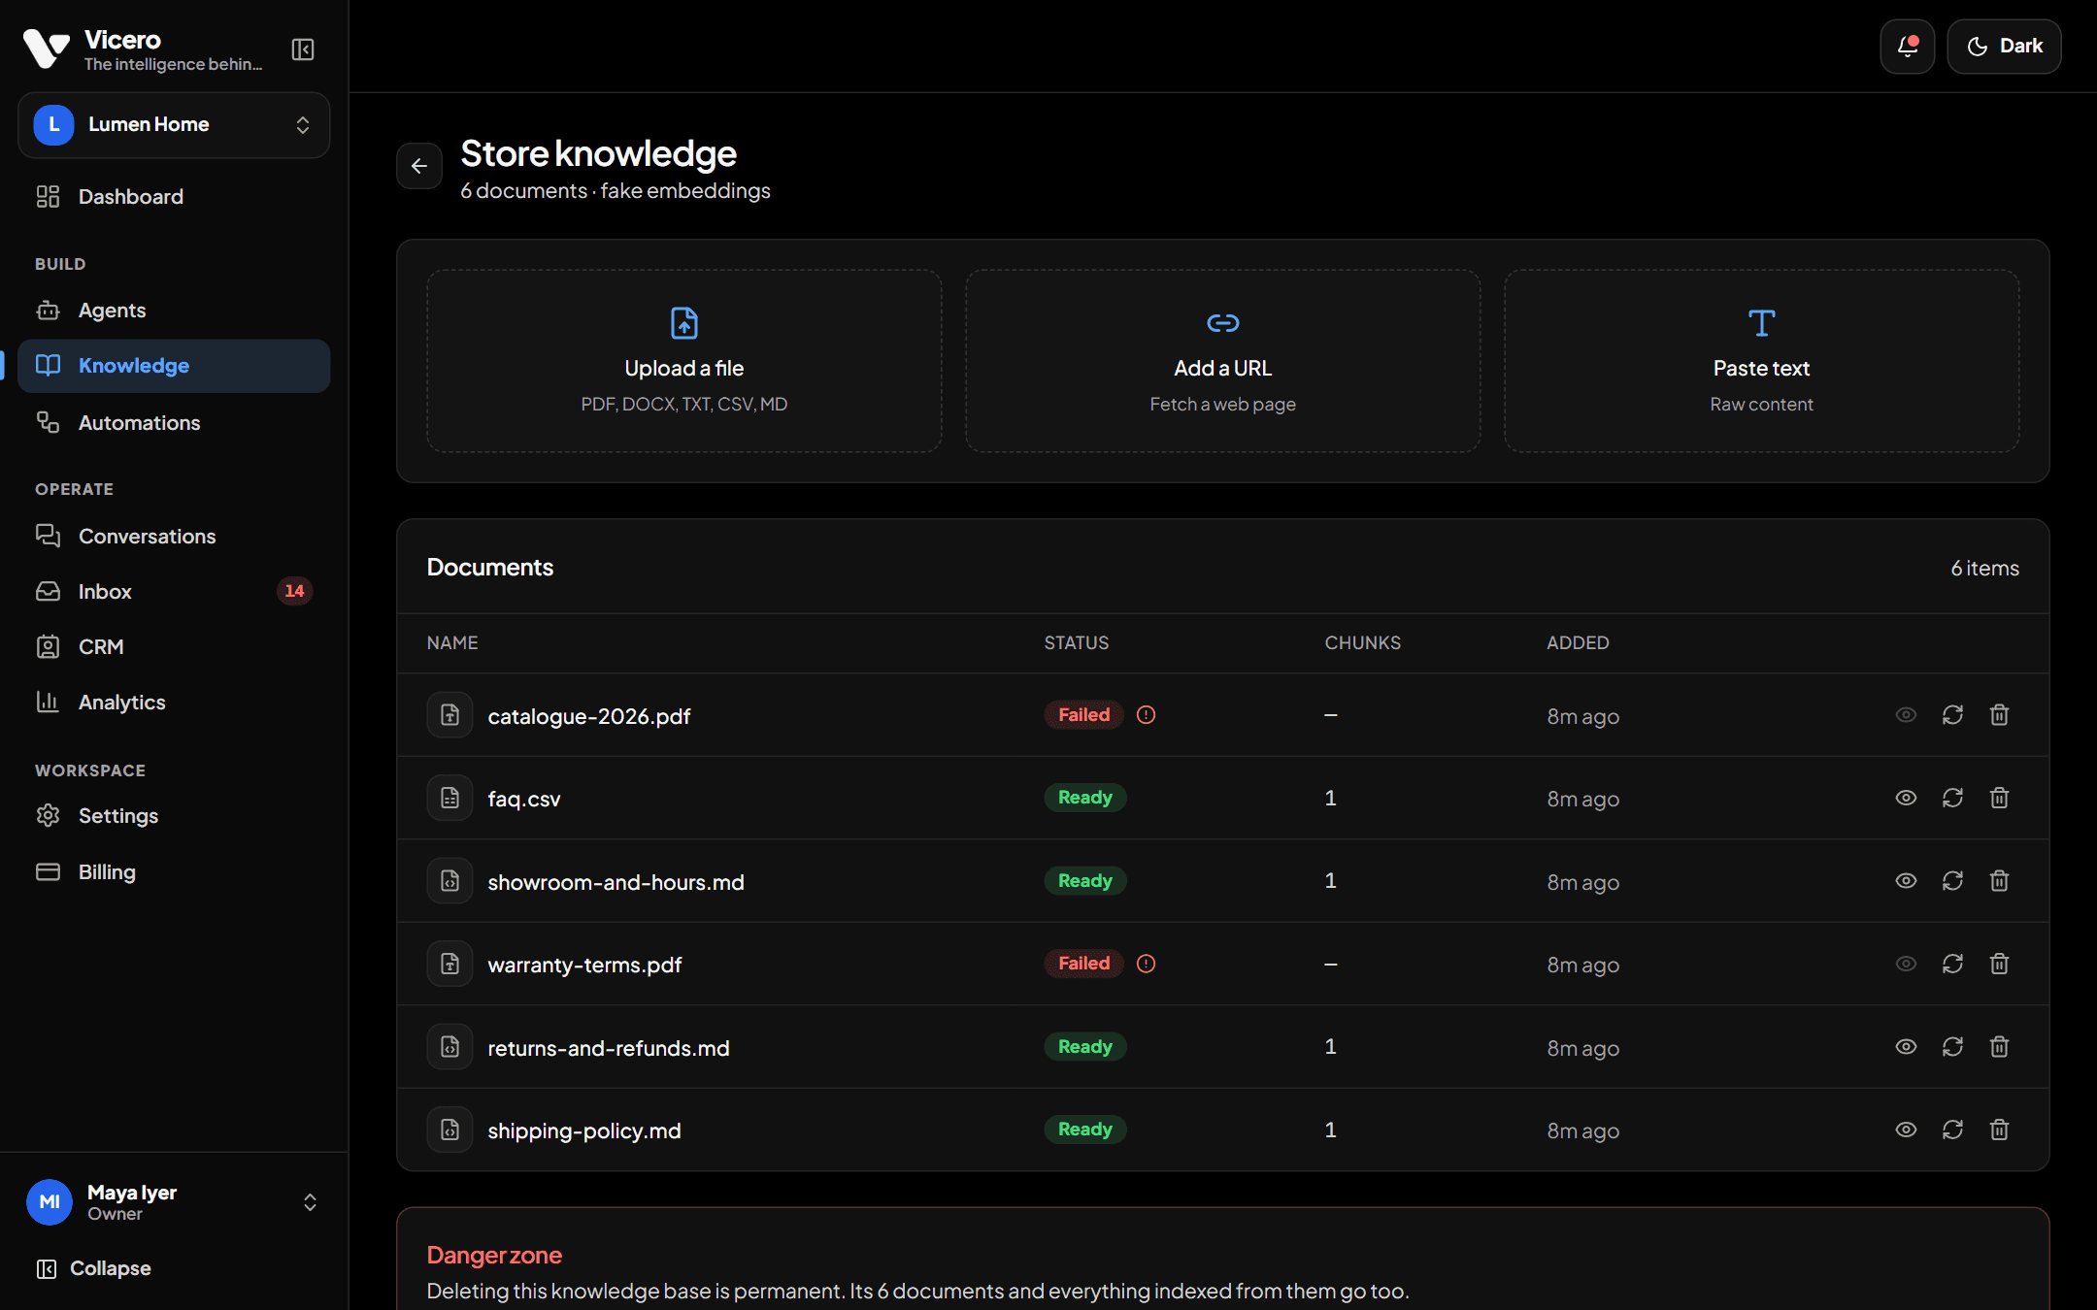Open Inbox with 14 unread
2097x1310 pixels.
[x=174, y=592]
